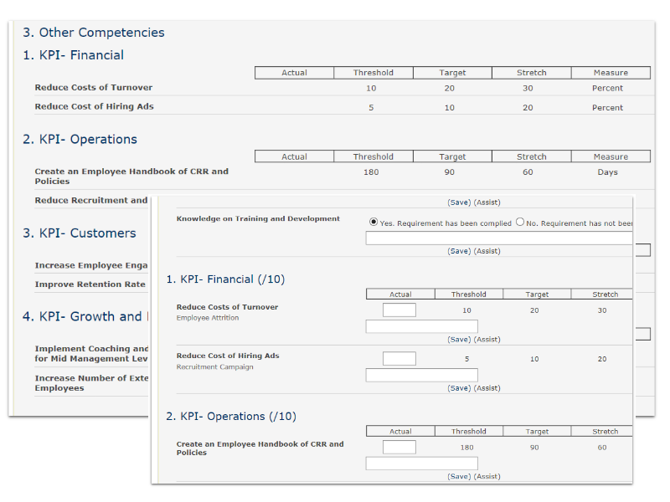This screenshot has height=502, width=670.
Task: Click 'Implement Coaching and' row in back window
Action: (91, 353)
